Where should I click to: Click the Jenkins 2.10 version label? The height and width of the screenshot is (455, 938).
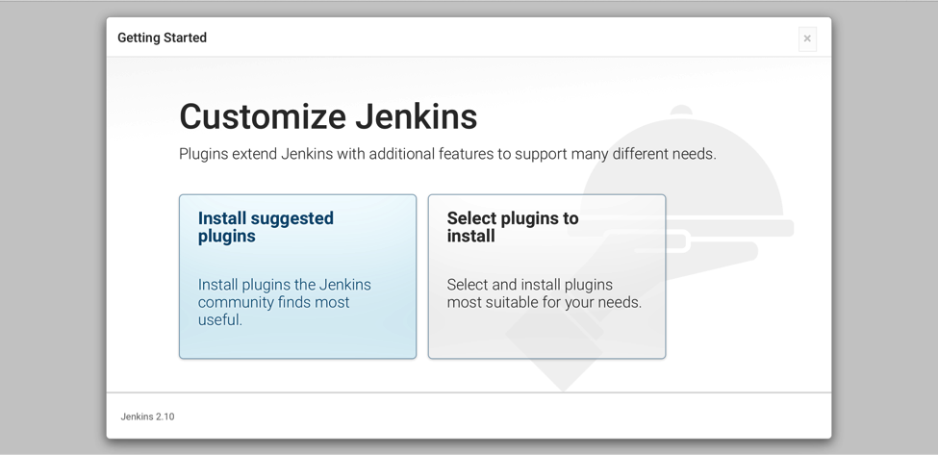click(148, 417)
